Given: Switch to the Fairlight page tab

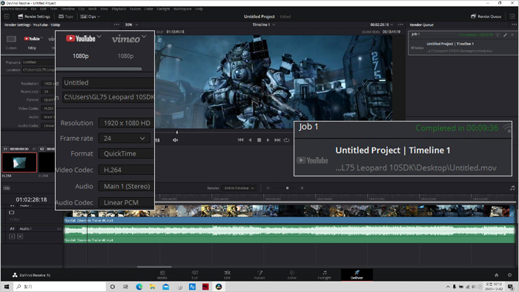Looking at the screenshot, I should click(x=325, y=275).
